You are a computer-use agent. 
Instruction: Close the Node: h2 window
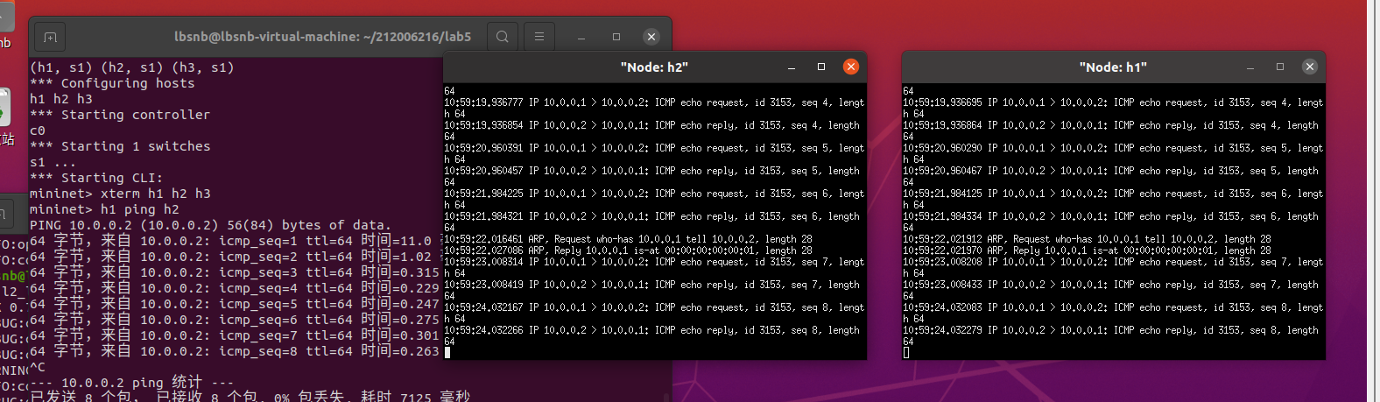coord(851,67)
